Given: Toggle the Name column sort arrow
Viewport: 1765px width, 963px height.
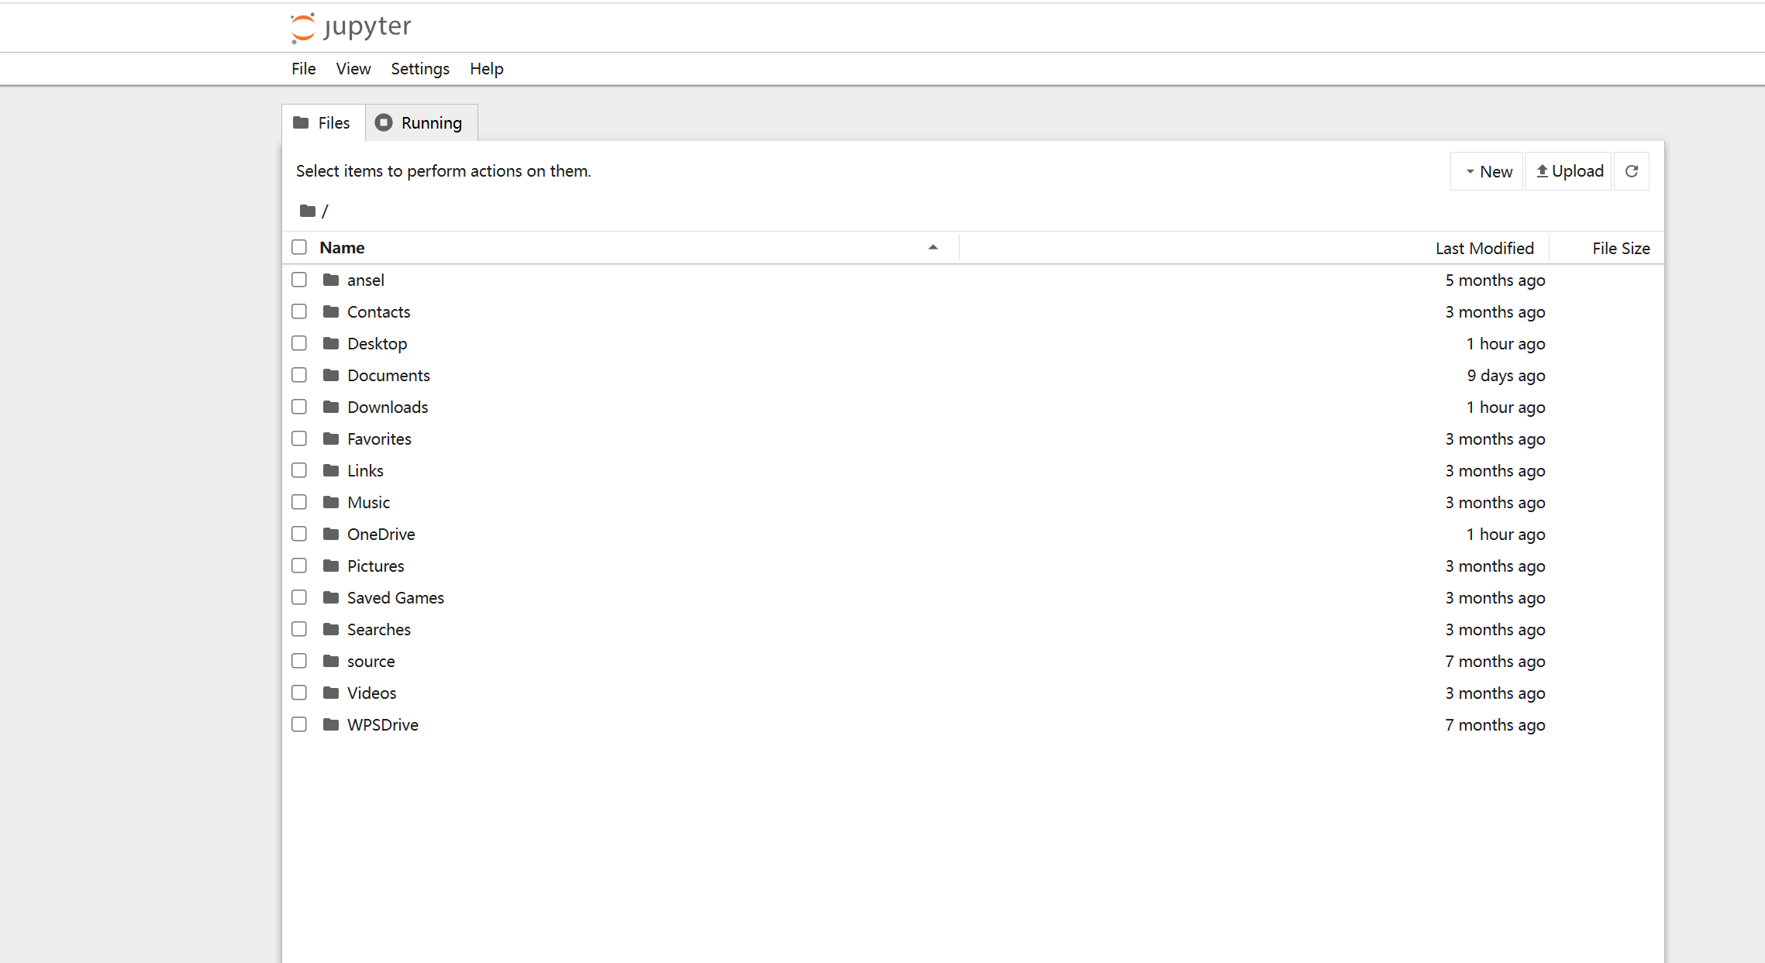Looking at the screenshot, I should [933, 246].
